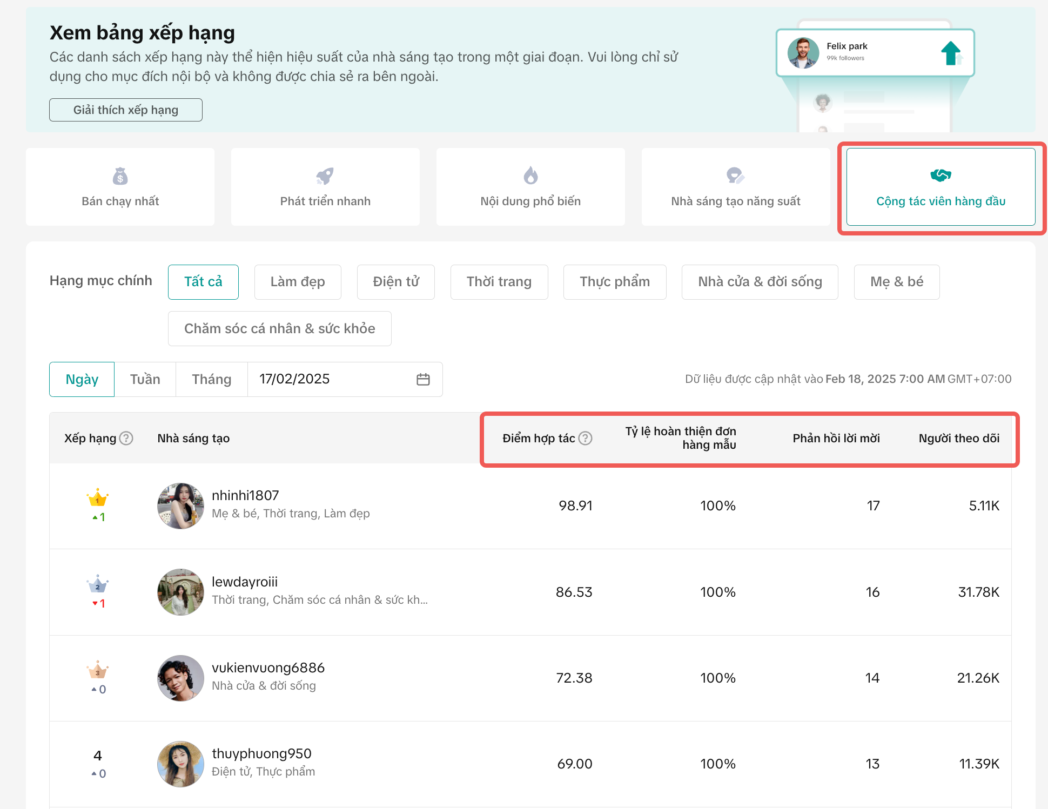Click the Nhà sáng tạo năng suất icon
The image size is (1048, 809).
[735, 176]
